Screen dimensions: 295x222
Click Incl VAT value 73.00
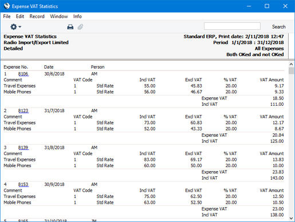coord(150,122)
